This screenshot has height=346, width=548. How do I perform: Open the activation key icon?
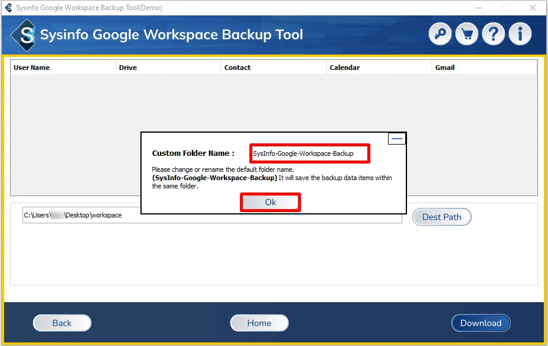[440, 34]
